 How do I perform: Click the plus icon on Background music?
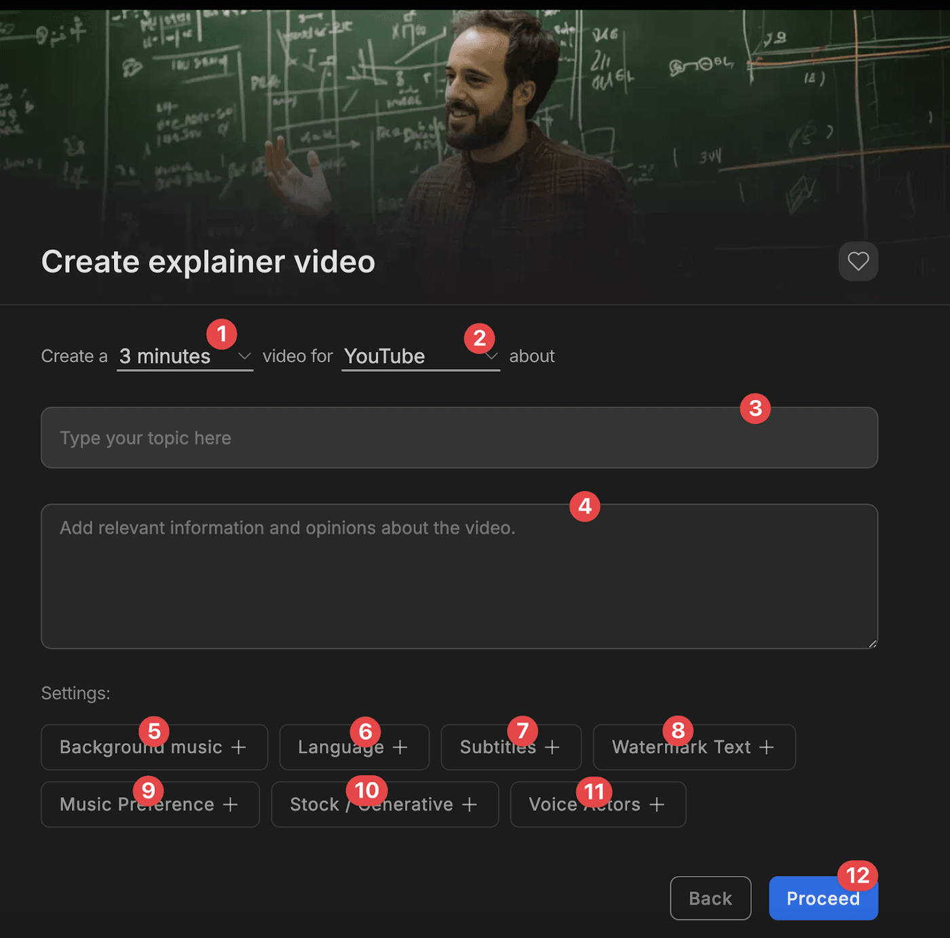click(x=238, y=747)
